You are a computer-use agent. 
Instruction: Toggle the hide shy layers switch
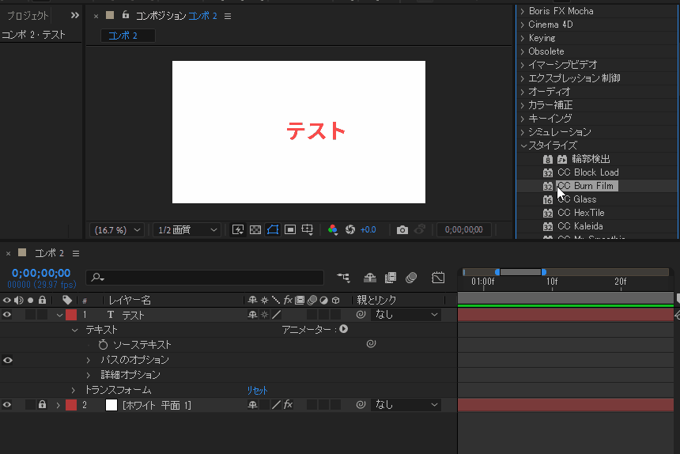coord(369,278)
